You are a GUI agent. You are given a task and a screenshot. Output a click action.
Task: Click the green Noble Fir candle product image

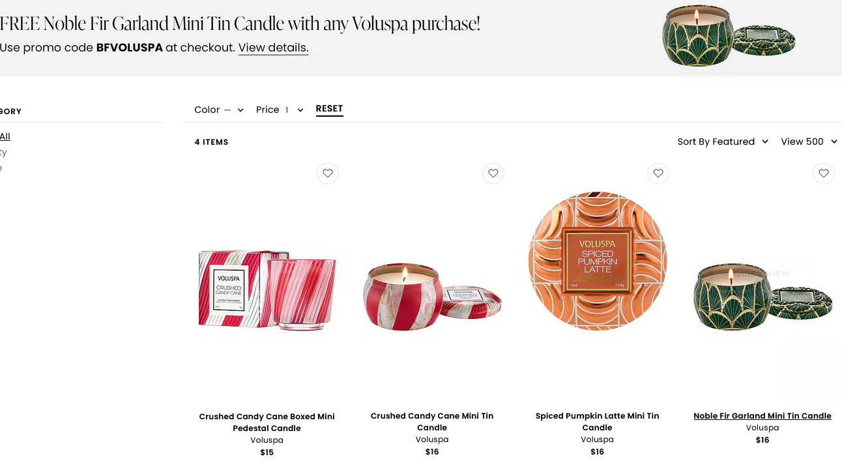762,297
